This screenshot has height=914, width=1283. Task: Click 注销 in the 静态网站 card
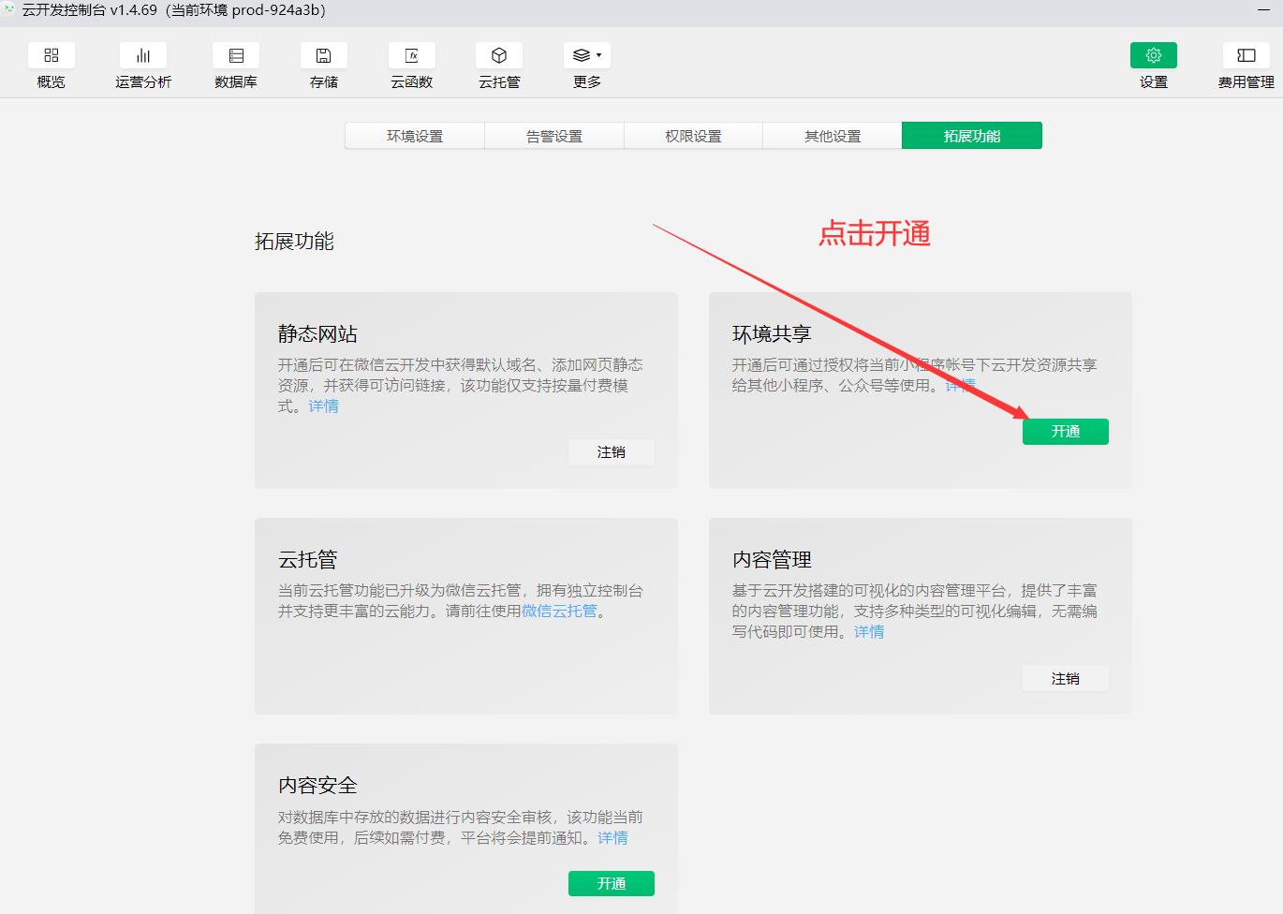(x=612, y=452)
